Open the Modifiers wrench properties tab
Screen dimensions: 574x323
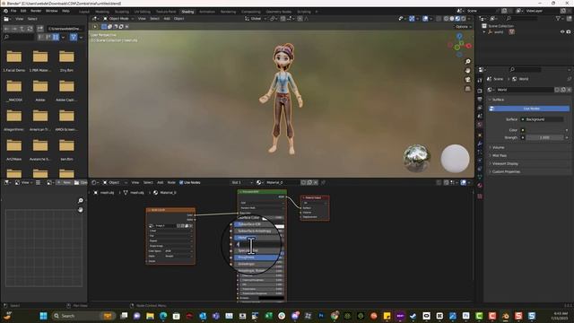[x=480, y=144]
